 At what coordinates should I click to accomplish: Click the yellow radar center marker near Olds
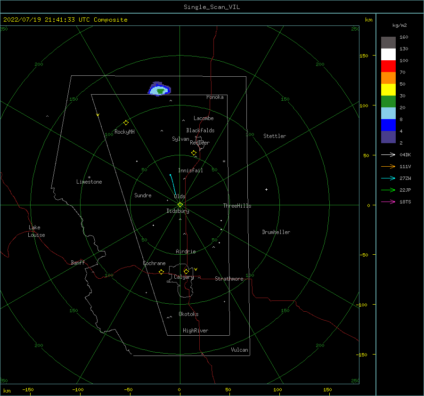[180, 205]
